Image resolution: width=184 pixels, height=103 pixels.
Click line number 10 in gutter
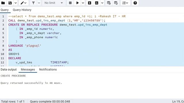click(3, 54)
